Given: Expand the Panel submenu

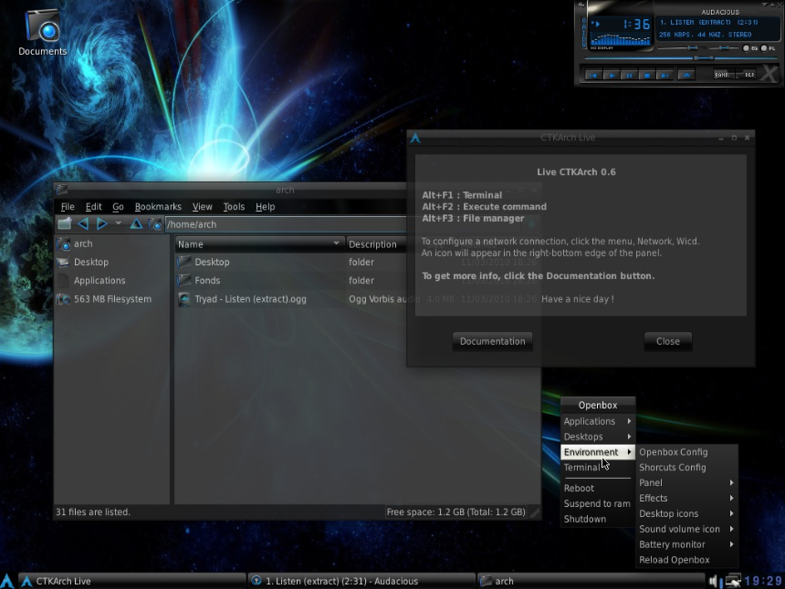Looking at the screenshot, I should 686,483.
